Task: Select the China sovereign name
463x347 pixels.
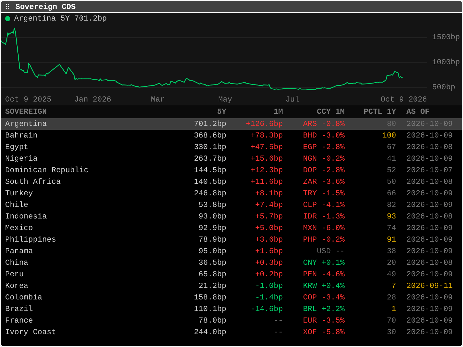Action: click(17, 262)
